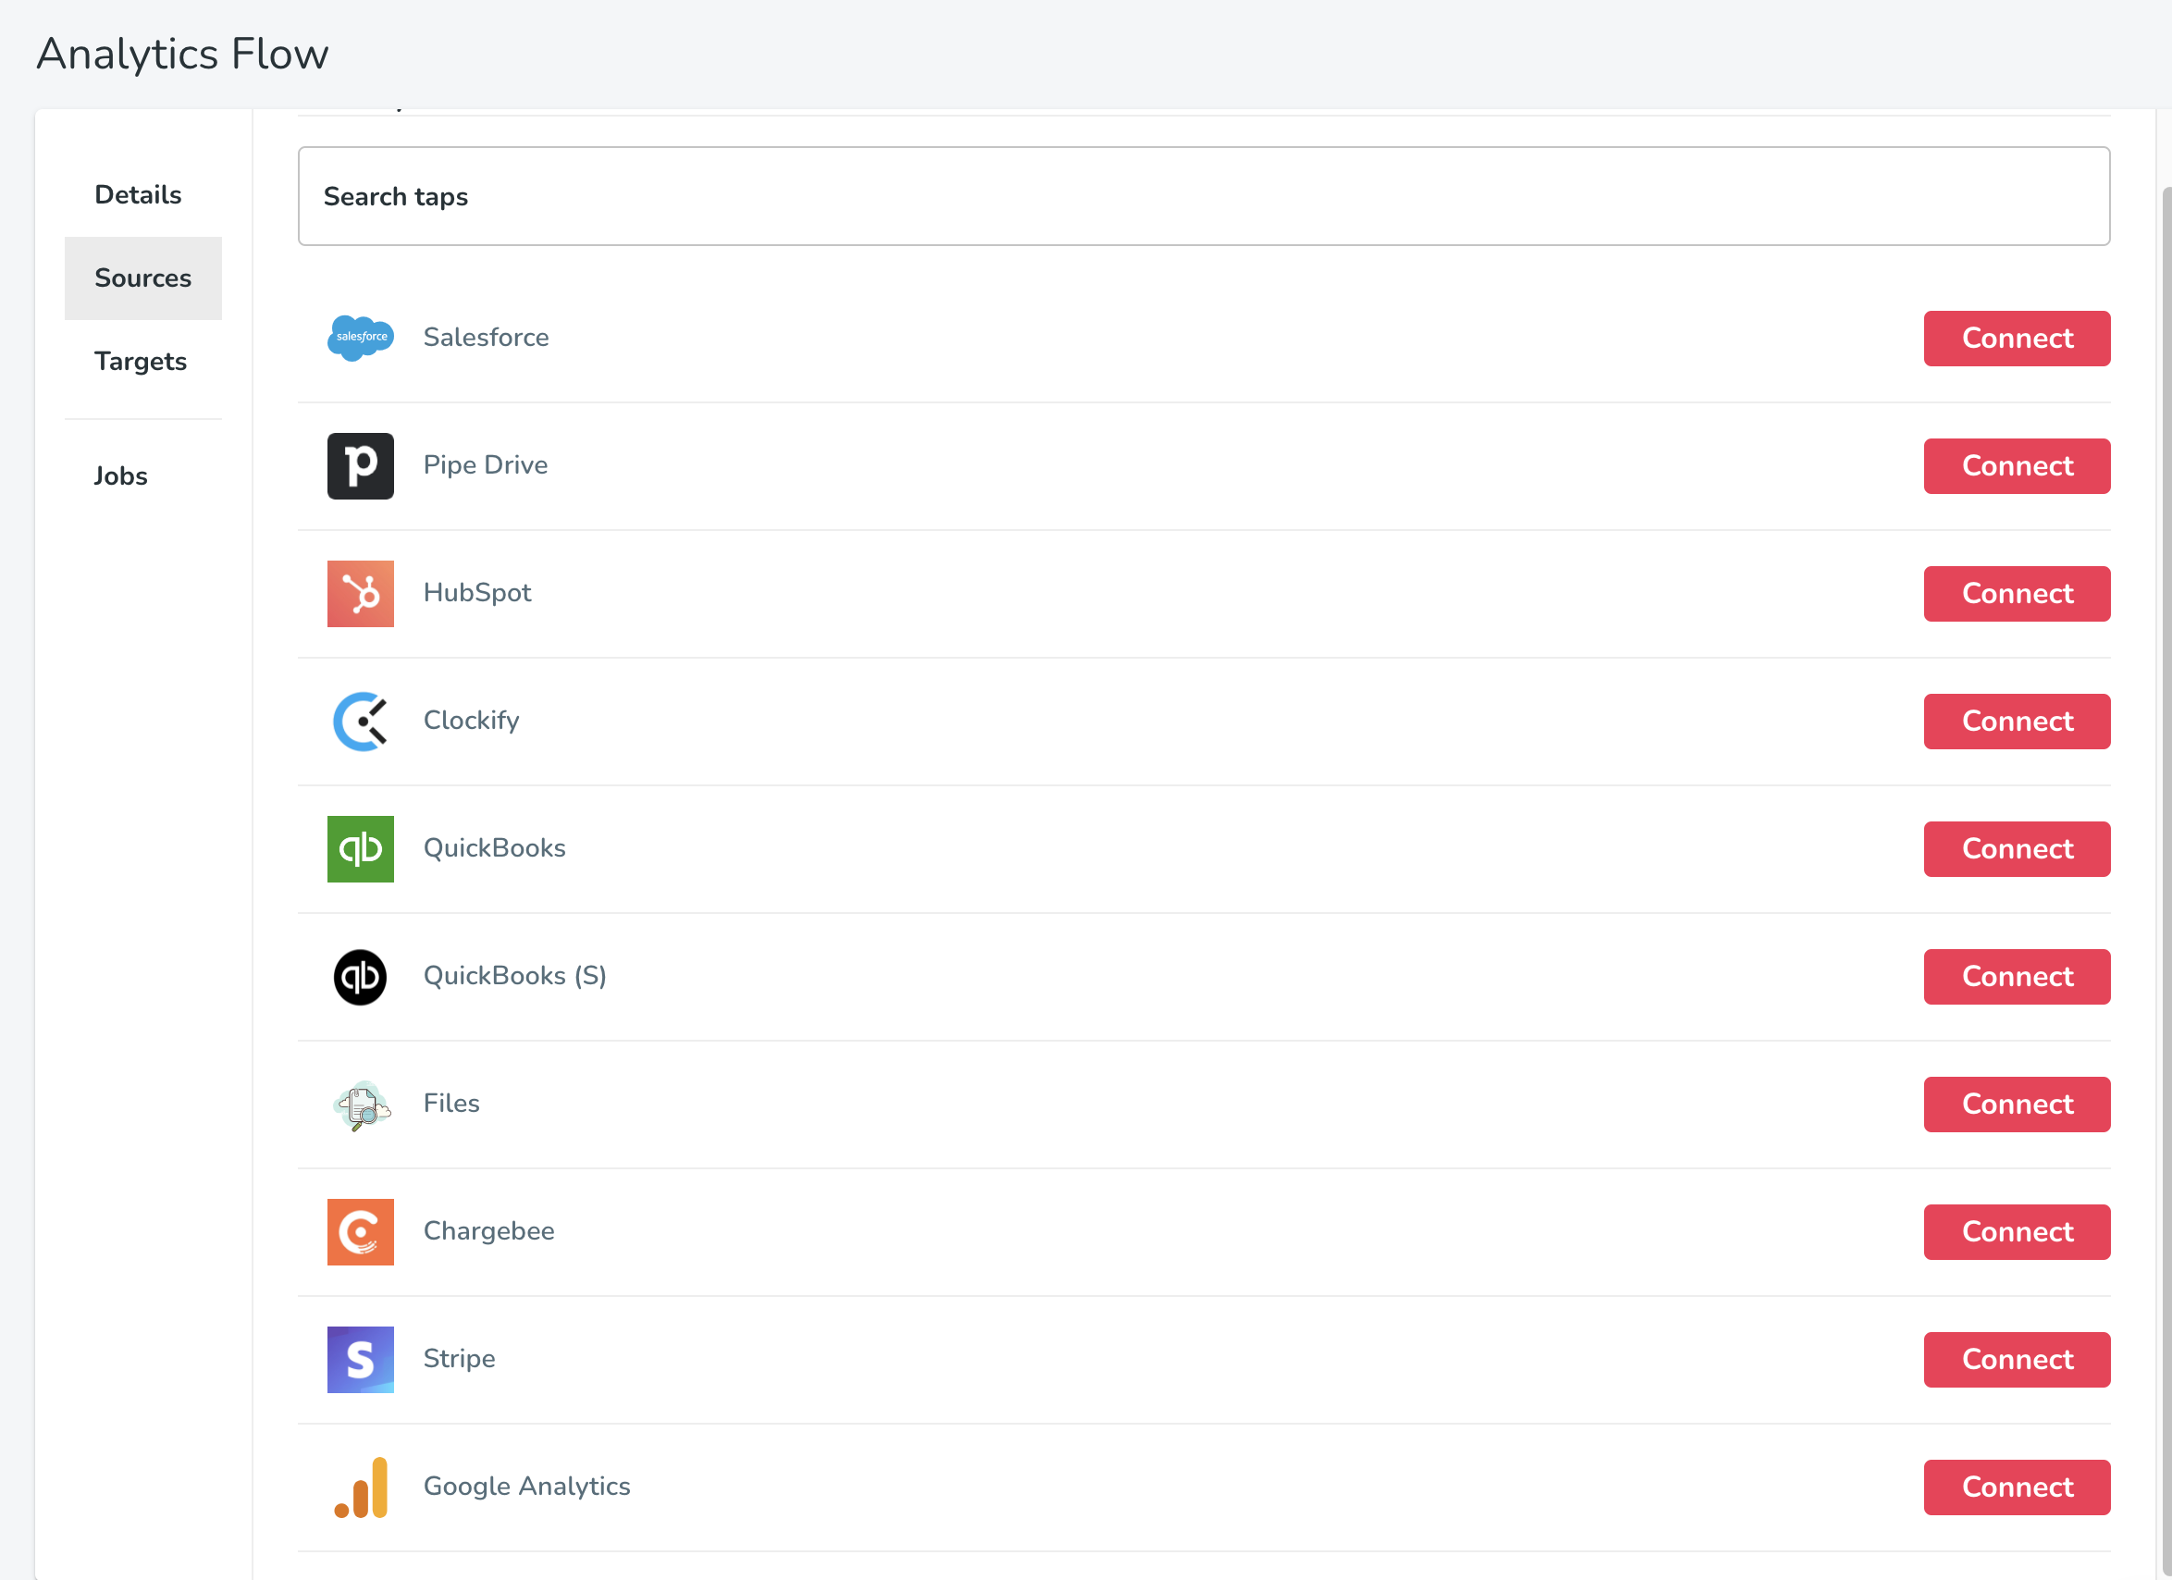Click the QuickBooks (S) name label

514,976
